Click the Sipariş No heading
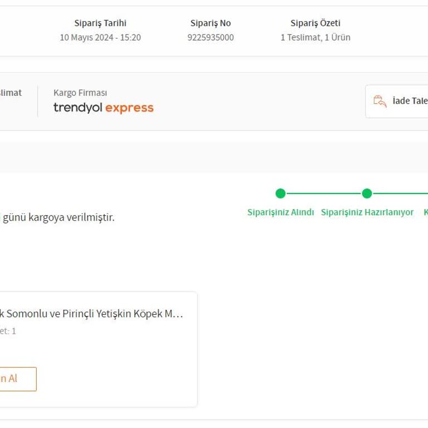The image size is (428, 428). 211,23
